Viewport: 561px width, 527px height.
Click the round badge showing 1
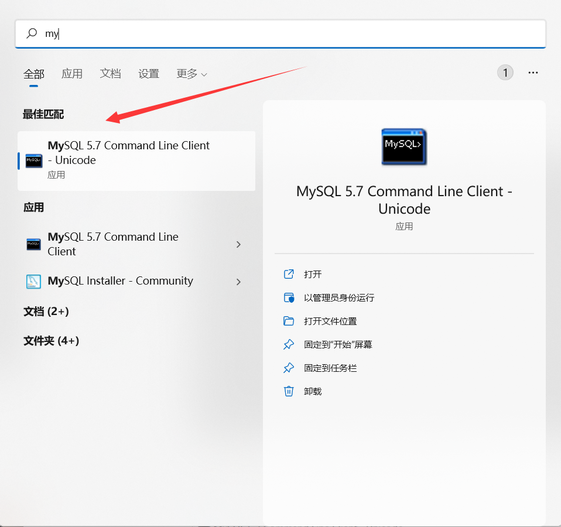(505, 73)
